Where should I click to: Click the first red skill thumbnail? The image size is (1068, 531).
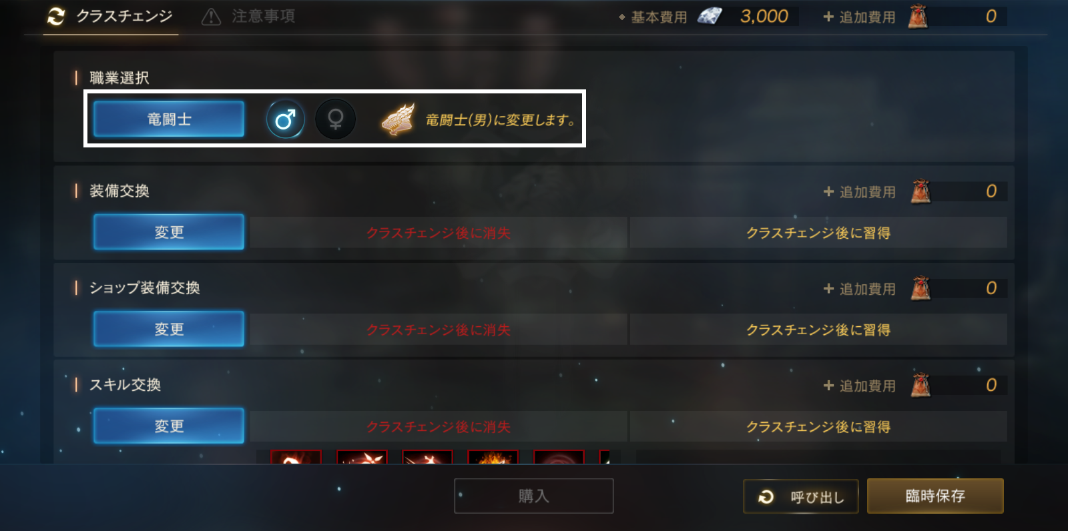coord(296,457)
